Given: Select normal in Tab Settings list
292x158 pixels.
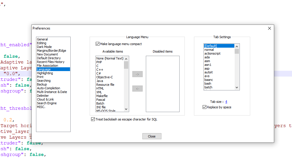Looking at the screenshot, I should click(x=209, y=50).
